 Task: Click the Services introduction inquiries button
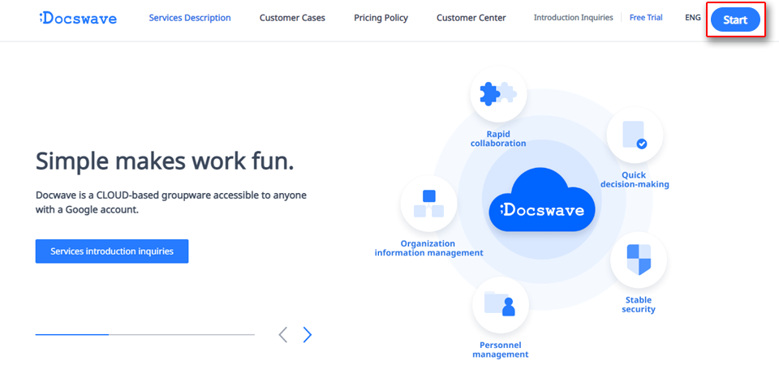(112, 251)
